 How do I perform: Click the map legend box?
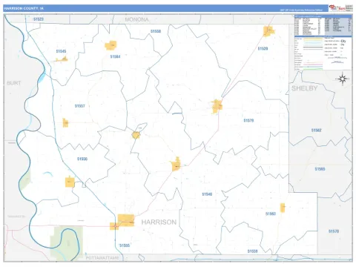click(x=323, y=53)
